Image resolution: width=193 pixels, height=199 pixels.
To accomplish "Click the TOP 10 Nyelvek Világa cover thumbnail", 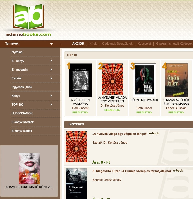I will point(112,79).
